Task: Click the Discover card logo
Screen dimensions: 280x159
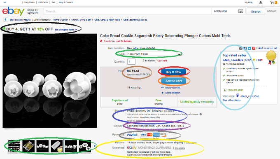Action: [163, 135]
